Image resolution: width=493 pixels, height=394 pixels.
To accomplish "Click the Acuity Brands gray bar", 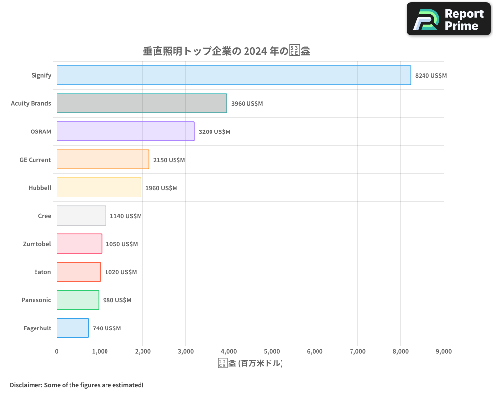I will coord(141,103).
